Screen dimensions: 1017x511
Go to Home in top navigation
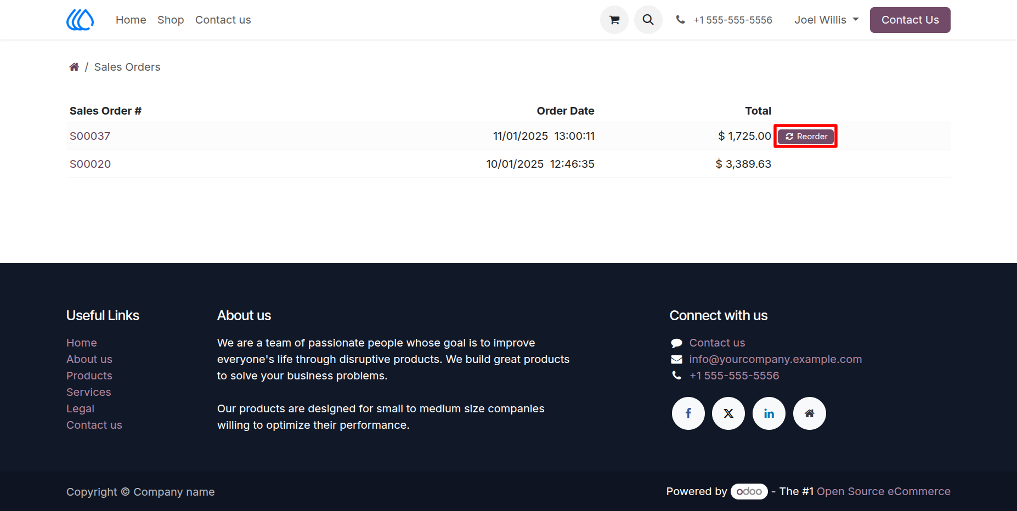131,20
